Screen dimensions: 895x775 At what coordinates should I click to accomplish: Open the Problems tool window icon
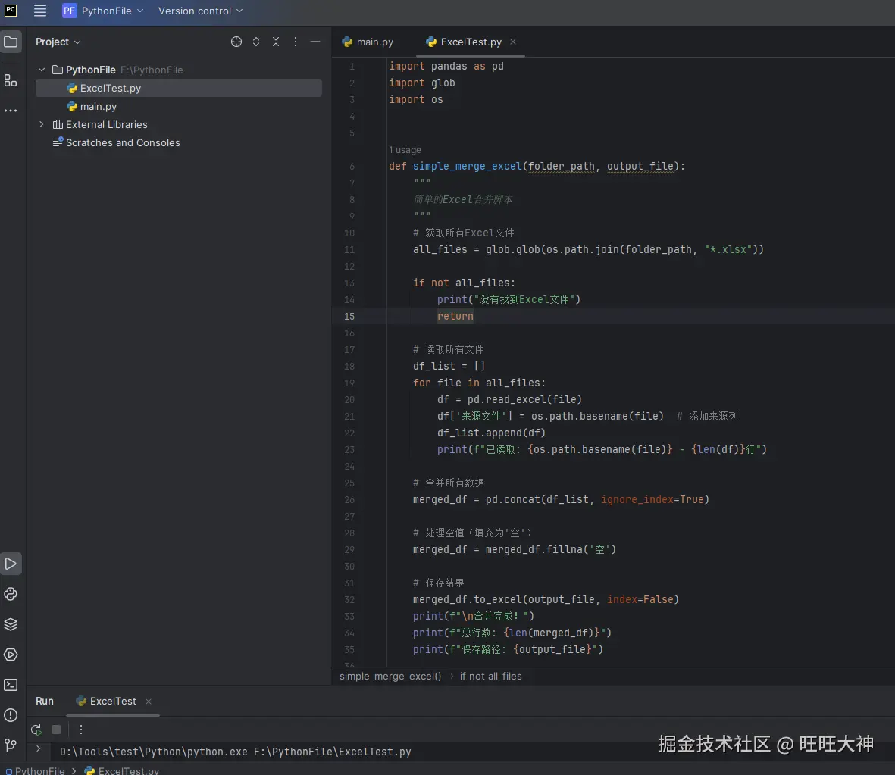click(x=11, y=715)
